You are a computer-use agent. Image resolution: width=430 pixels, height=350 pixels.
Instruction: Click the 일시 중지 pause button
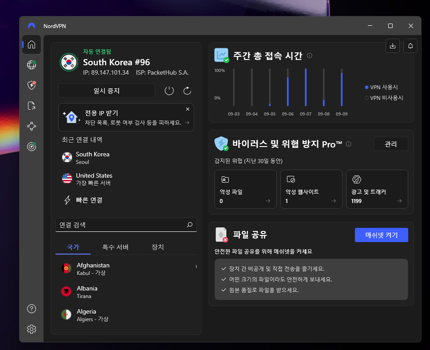107,91
